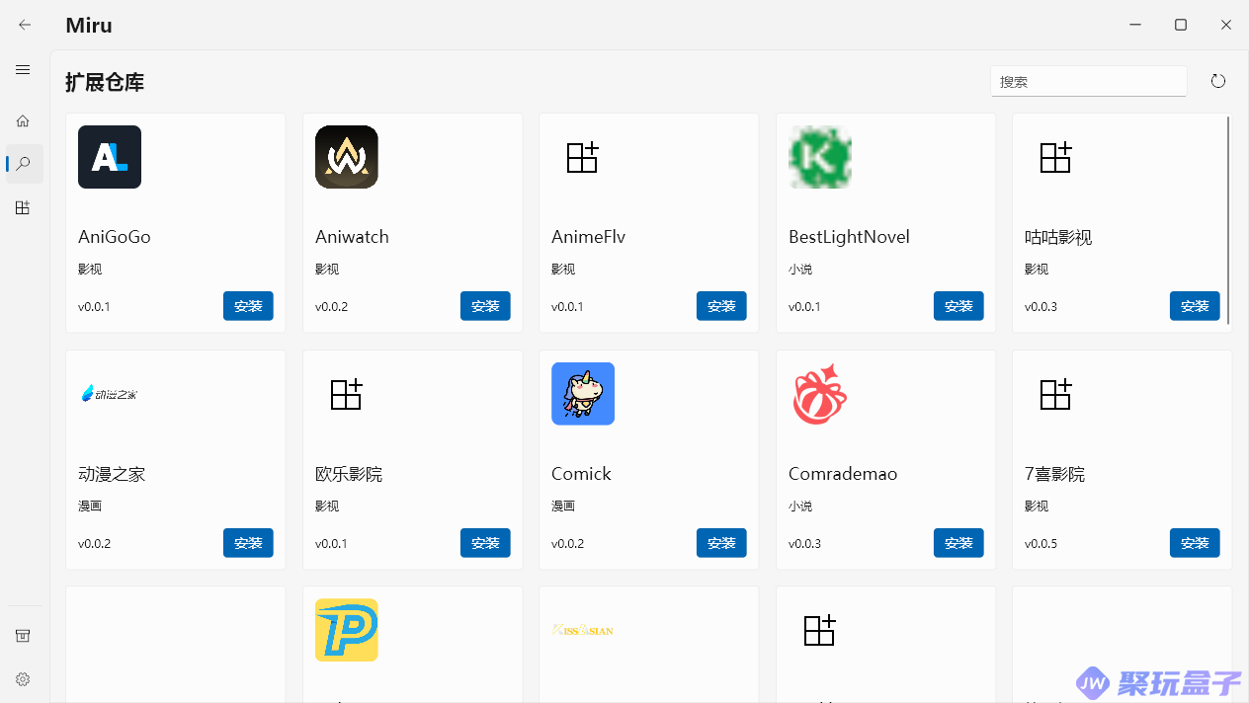Viewport: 1249px width, 703px height.
Task: Click the 漫画 label under 动漫之家
Action: (x=90, y=506)
